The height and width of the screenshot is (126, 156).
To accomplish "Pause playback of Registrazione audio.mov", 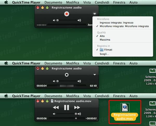I will 67,108.
